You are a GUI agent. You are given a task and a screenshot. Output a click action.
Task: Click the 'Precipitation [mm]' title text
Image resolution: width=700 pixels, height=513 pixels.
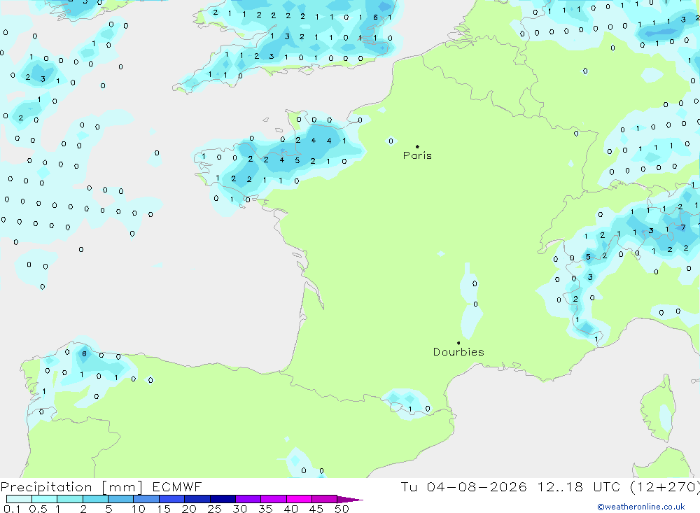pyautogui.click(x=71, y=486)
